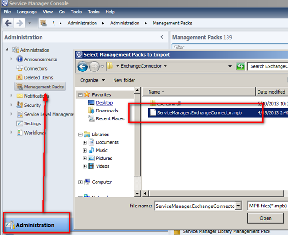
Task: Open the Tools menu
Action: 76,12
